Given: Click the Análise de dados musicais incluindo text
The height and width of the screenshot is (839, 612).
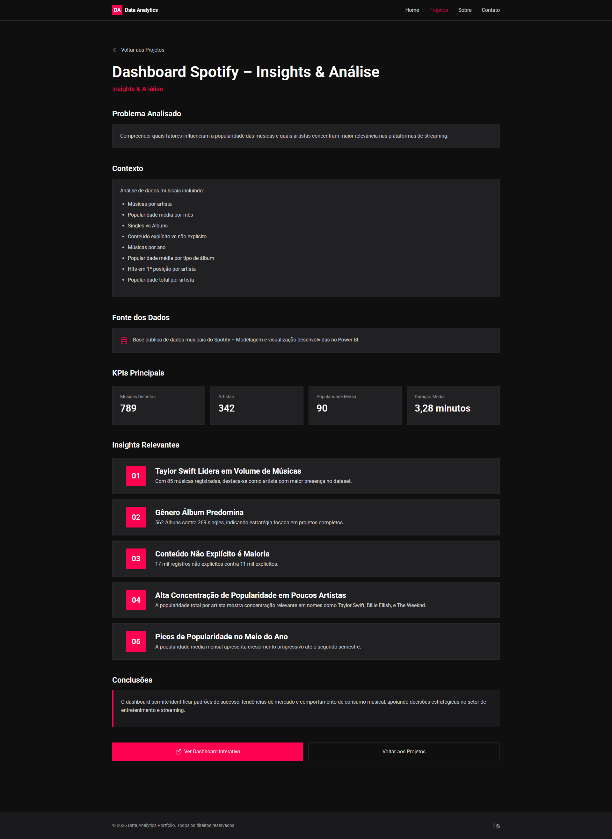Looking at the screenshot, I should (162, 190).
